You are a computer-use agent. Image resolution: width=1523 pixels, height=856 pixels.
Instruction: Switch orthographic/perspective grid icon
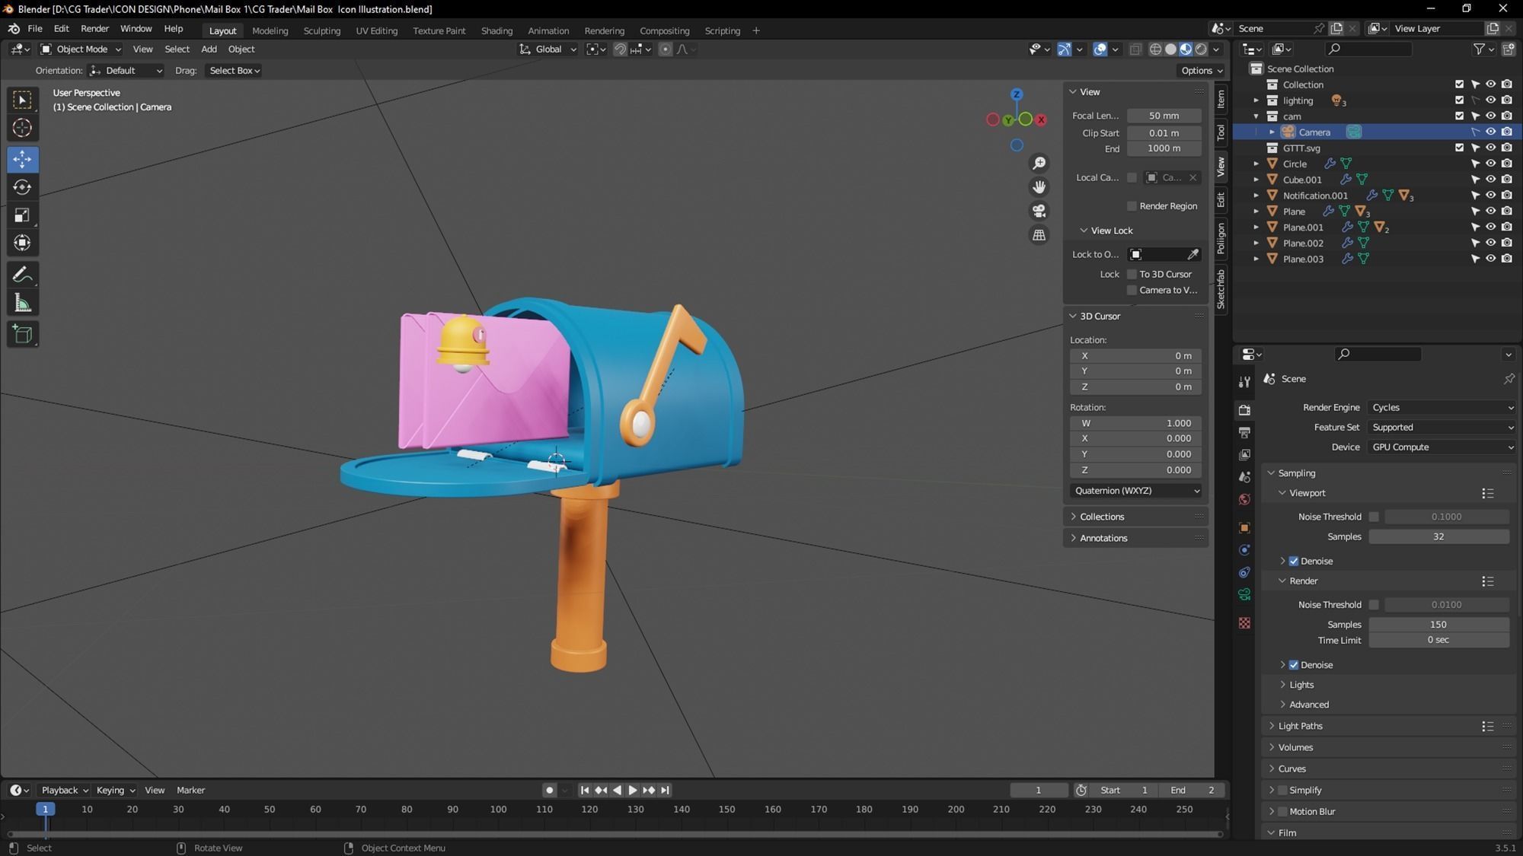[1039, 235]
